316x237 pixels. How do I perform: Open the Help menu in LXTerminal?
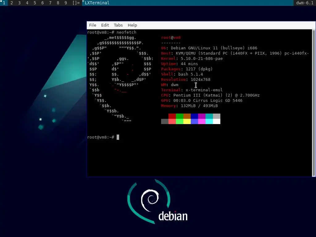click(132, 25)
